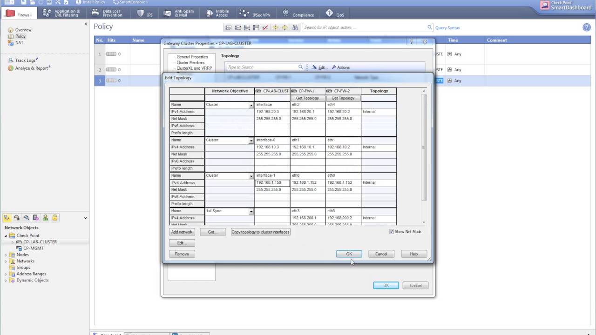Click Help in the Edit Topology dialog
Image resolution: width=596 pixels, height=335 pixels.
(414, 254)
